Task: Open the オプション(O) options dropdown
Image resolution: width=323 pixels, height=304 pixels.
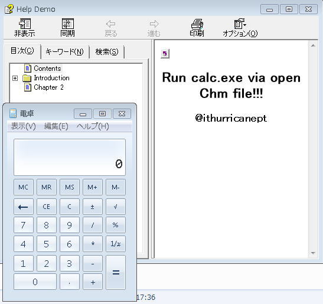Action: click(x=240, y=27)
